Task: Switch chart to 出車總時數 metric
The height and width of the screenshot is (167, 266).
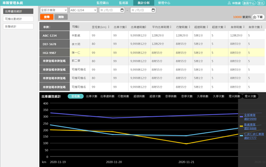Action: [107, 96]
